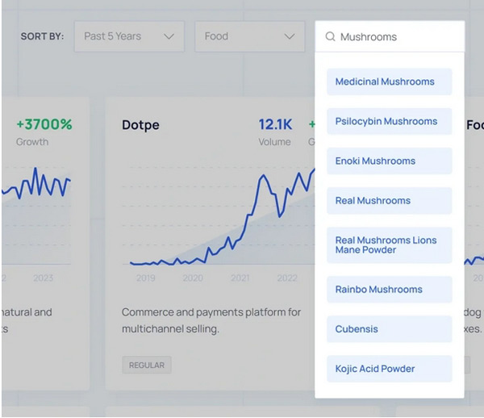The width and height of the screenshot is (484, 418).
Task: Click the search field containing Mushrooms
Action: coord(395,37)
